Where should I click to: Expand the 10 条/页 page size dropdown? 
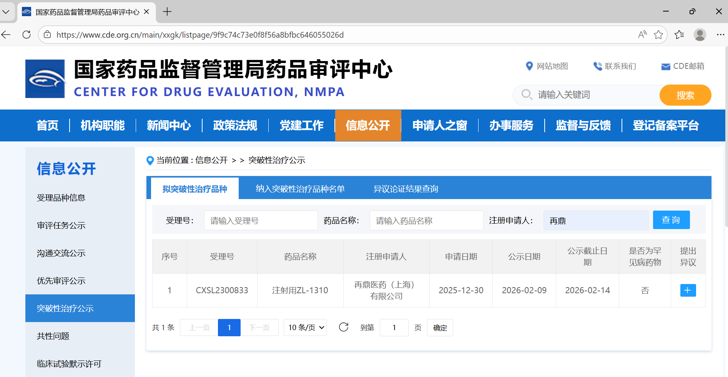pyautogui.click(x=305, y=327)
